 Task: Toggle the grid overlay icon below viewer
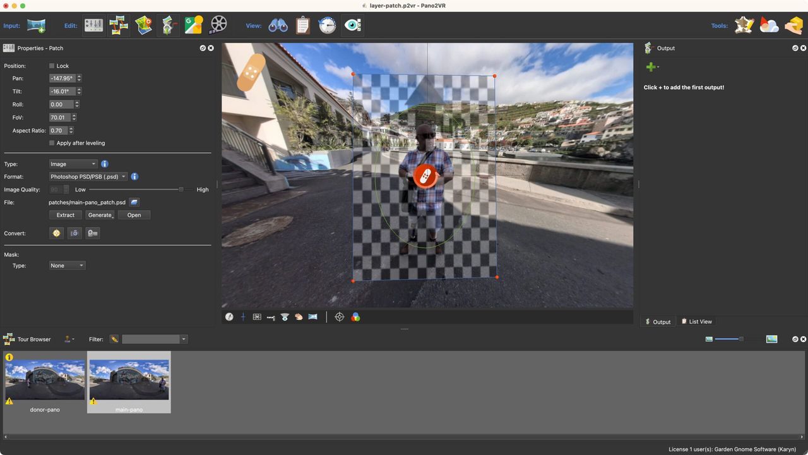257,317
